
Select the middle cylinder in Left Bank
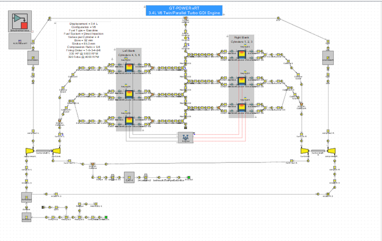[x=129, y=94]
